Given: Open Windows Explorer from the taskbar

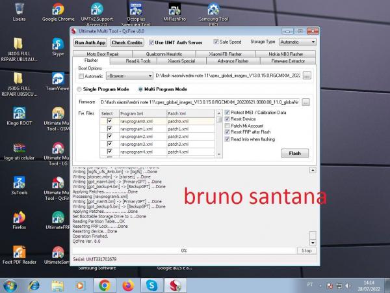Looking at the screenshot, I should (x=57, y=286).
